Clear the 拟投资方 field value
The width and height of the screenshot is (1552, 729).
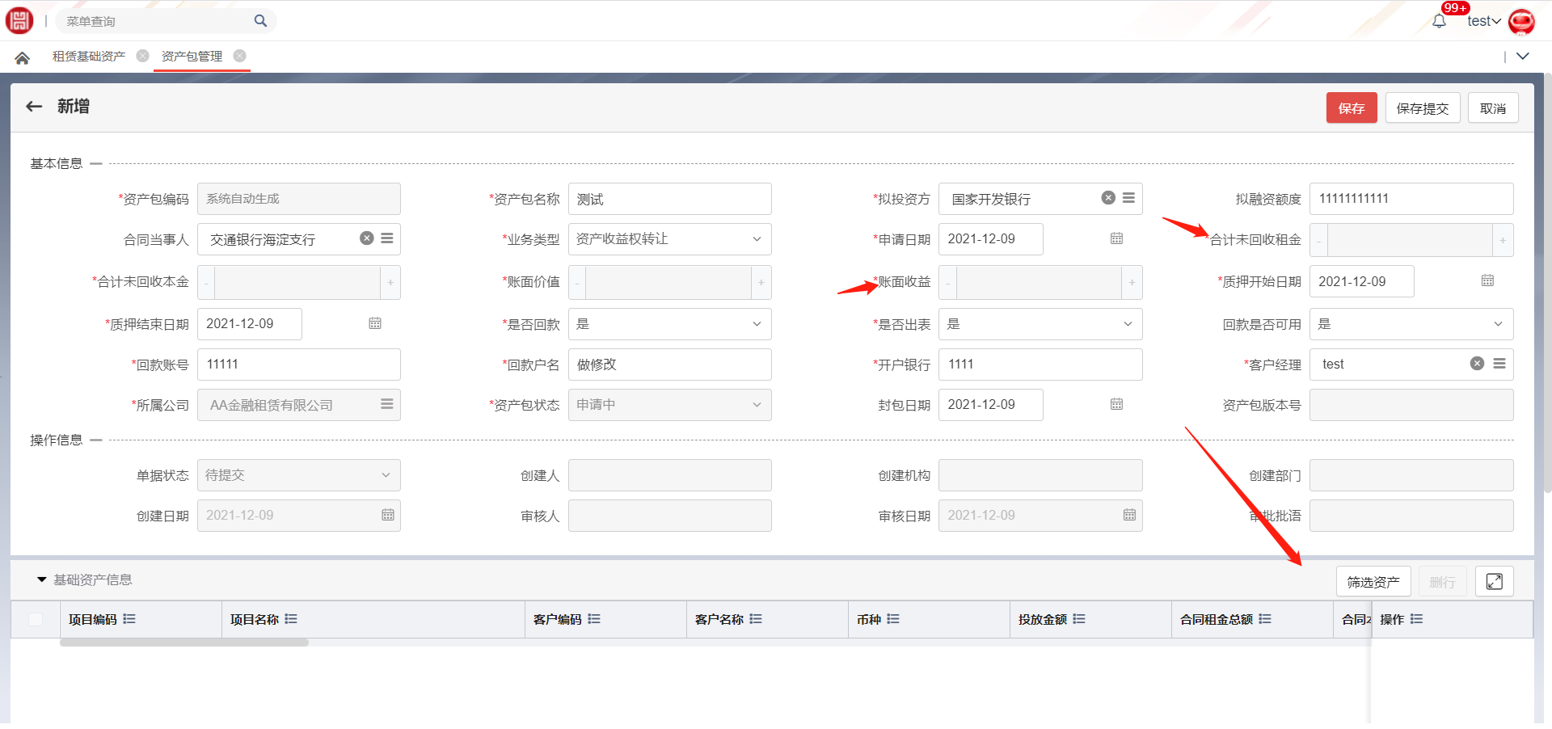[x=1108, y=198]
